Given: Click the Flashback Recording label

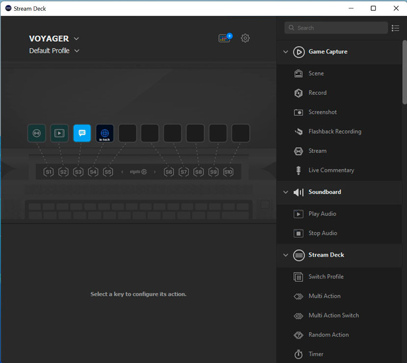Looking at the screenshot, I should [x=334, y=132].
